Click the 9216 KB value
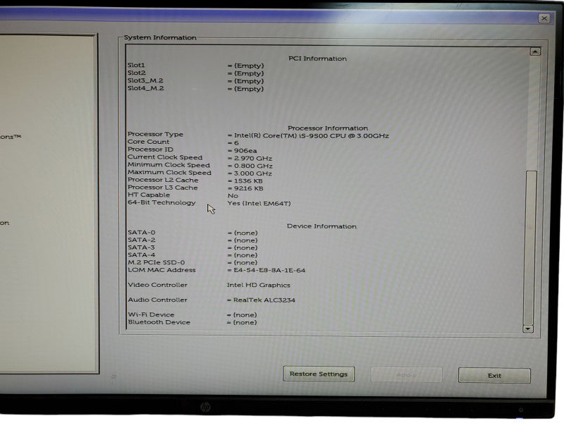The width and height of the screenshot is (564, 423). [249, 188]
